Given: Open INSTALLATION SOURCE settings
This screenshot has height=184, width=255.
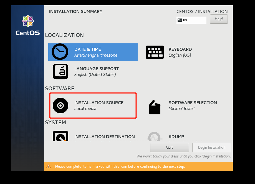Looking at the screenshot, I should point(93,106).
